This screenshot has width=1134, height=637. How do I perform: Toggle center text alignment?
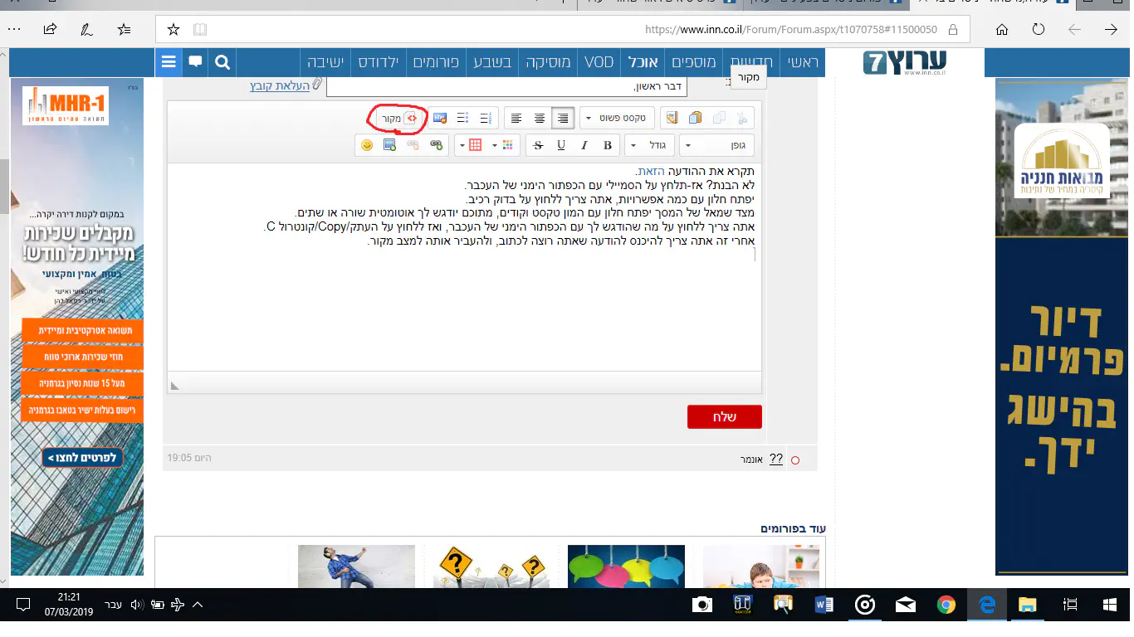pos(540,119)
